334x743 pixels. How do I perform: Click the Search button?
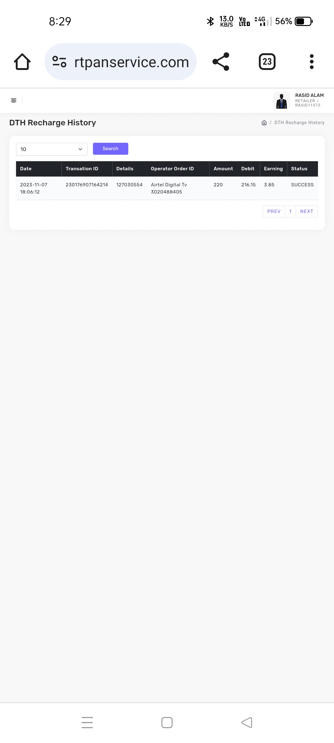[110, 149]
